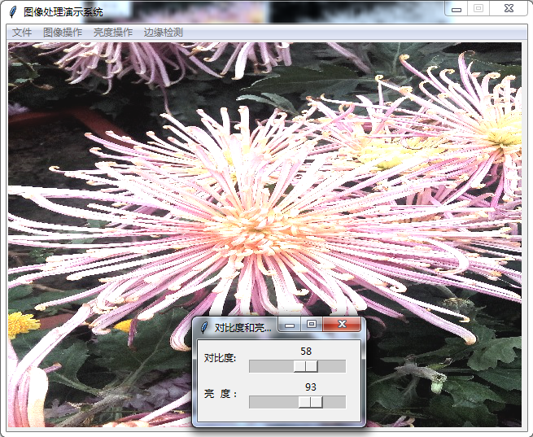Click the 图像处理演示系统 title text
533x437 pixels.
[63, 12]
